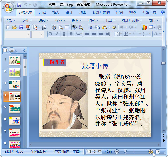This screenshot has height=157, width=168.
Task: Copy selection with the copy icon
Action: tap(97, 27)
